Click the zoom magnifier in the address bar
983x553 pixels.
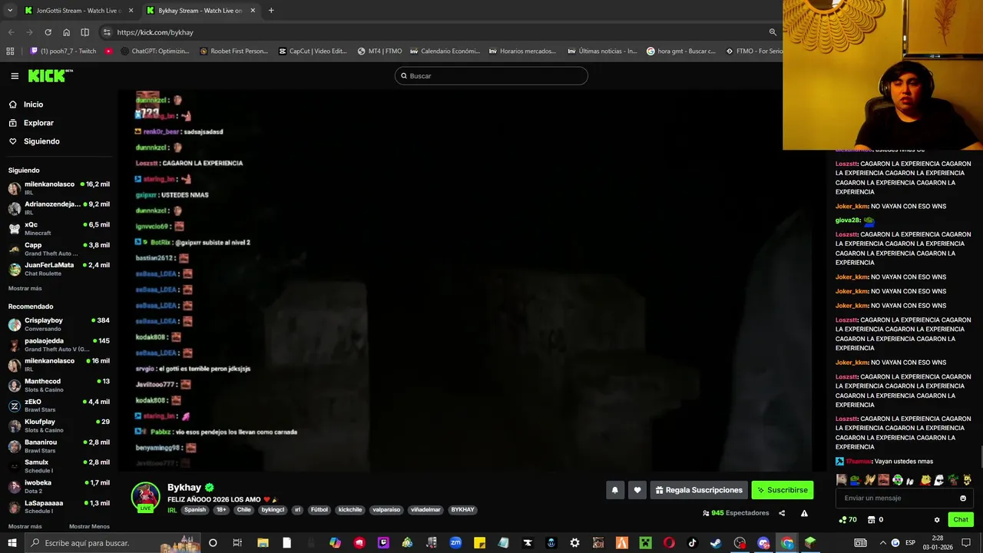click(x=773, y=32)
